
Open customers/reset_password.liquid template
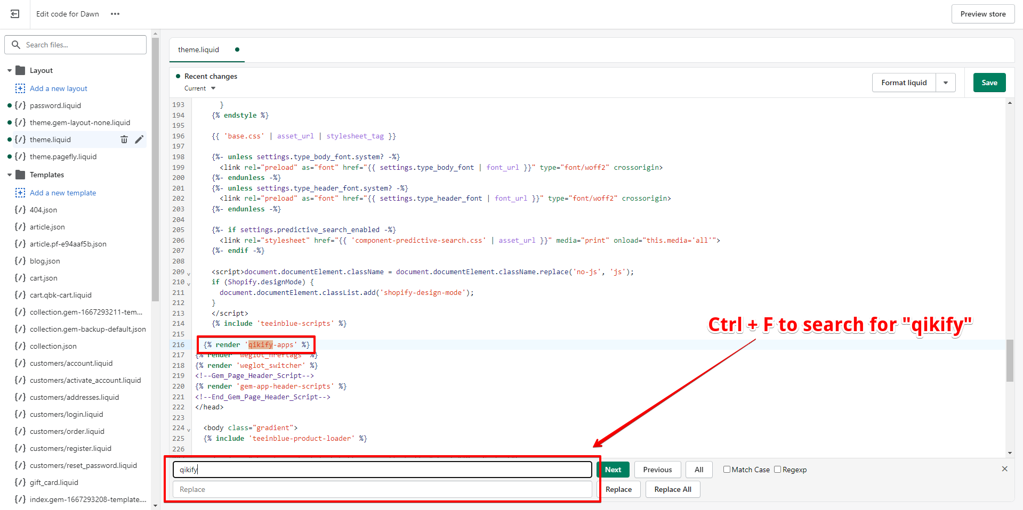83,465
